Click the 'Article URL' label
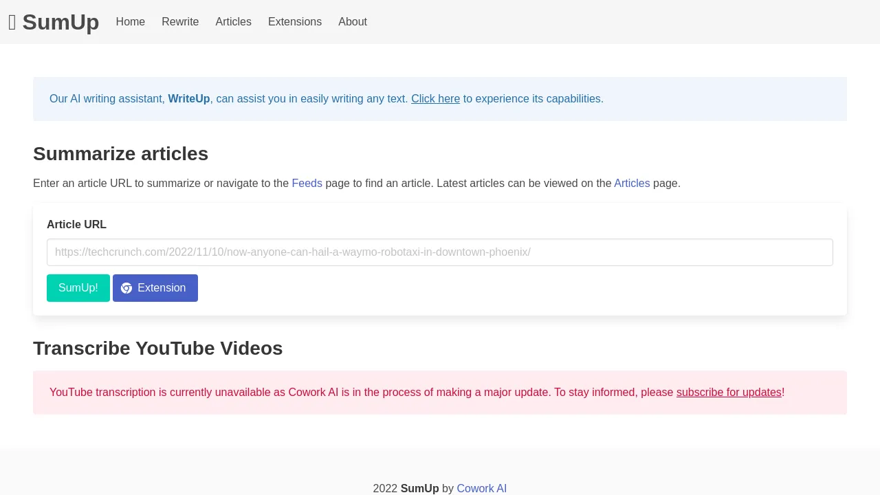Image resolution: width=880 pixels, height=495 pixels. point(76,225)
